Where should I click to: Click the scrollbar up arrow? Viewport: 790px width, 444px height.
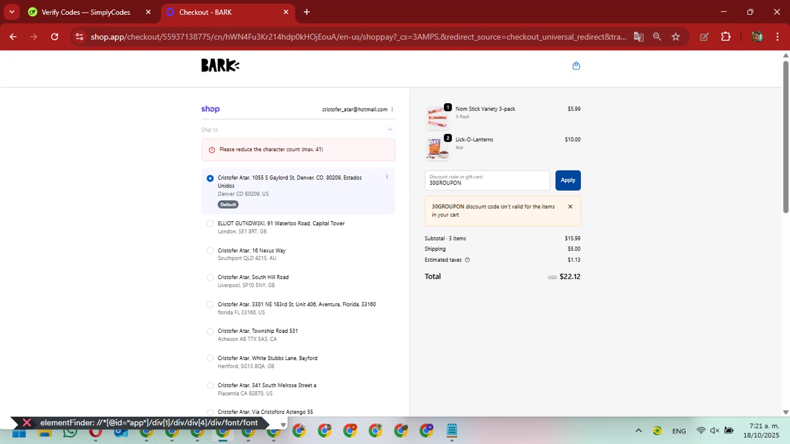tap(786, 55)
